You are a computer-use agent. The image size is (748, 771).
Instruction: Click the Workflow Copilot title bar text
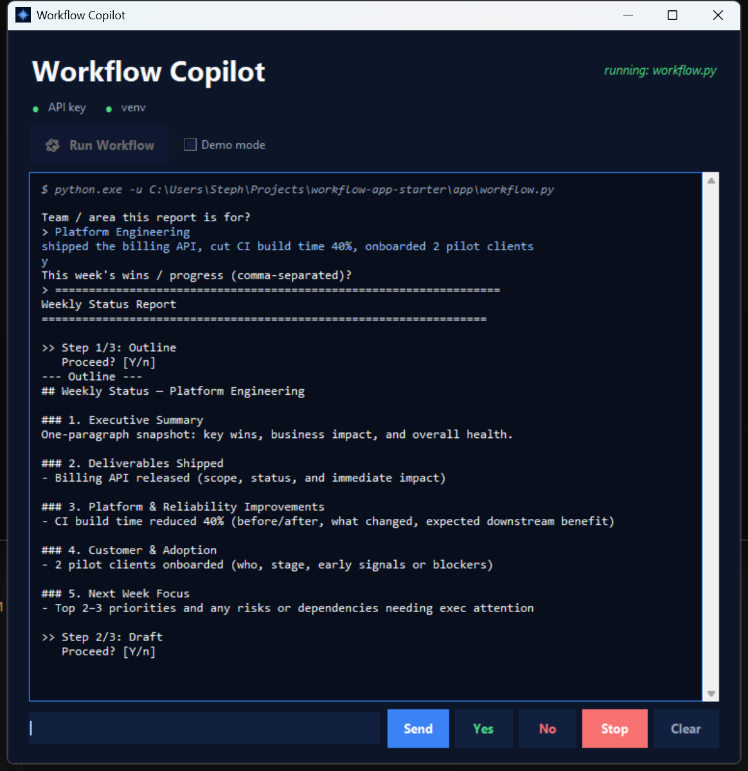81,15
